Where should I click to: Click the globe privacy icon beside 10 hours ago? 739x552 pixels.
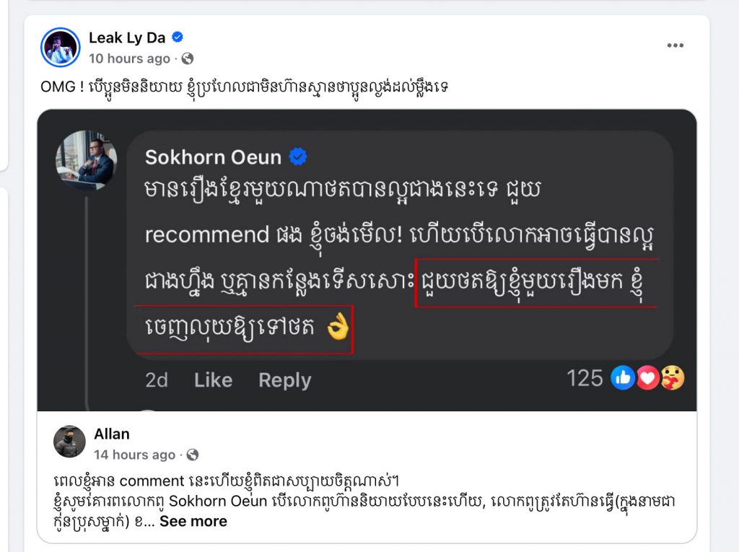187,58
